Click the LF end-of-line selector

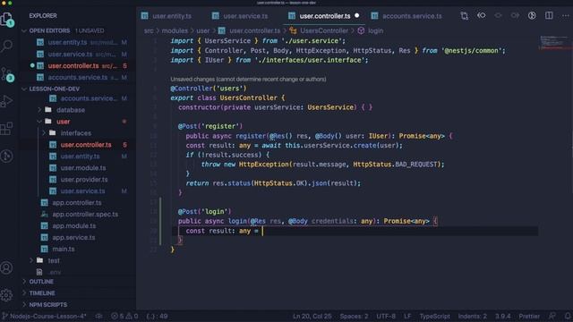(x=407, y=316)
